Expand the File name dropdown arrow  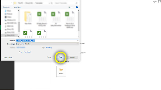[x=78, y=40]
